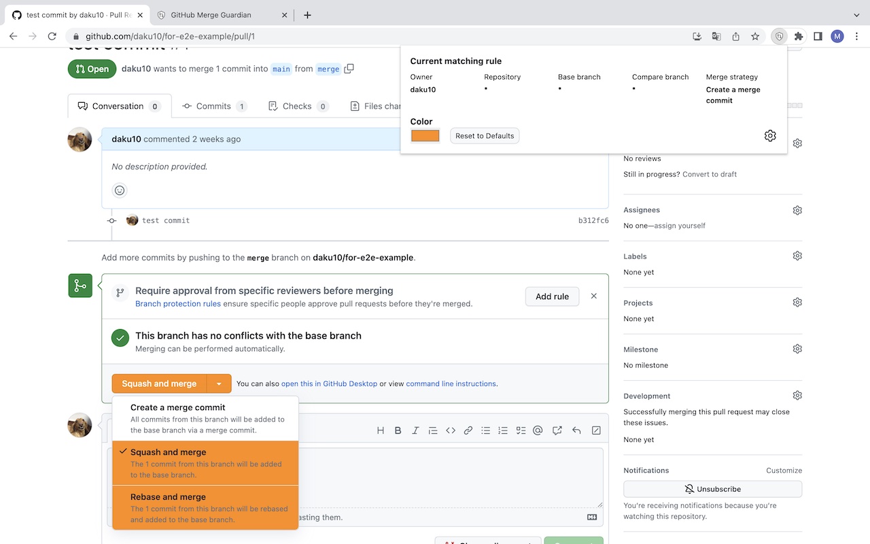This screenshot has width=870, height=544.
Task: Mention a user with the @ icon
Action: [538, 430]
